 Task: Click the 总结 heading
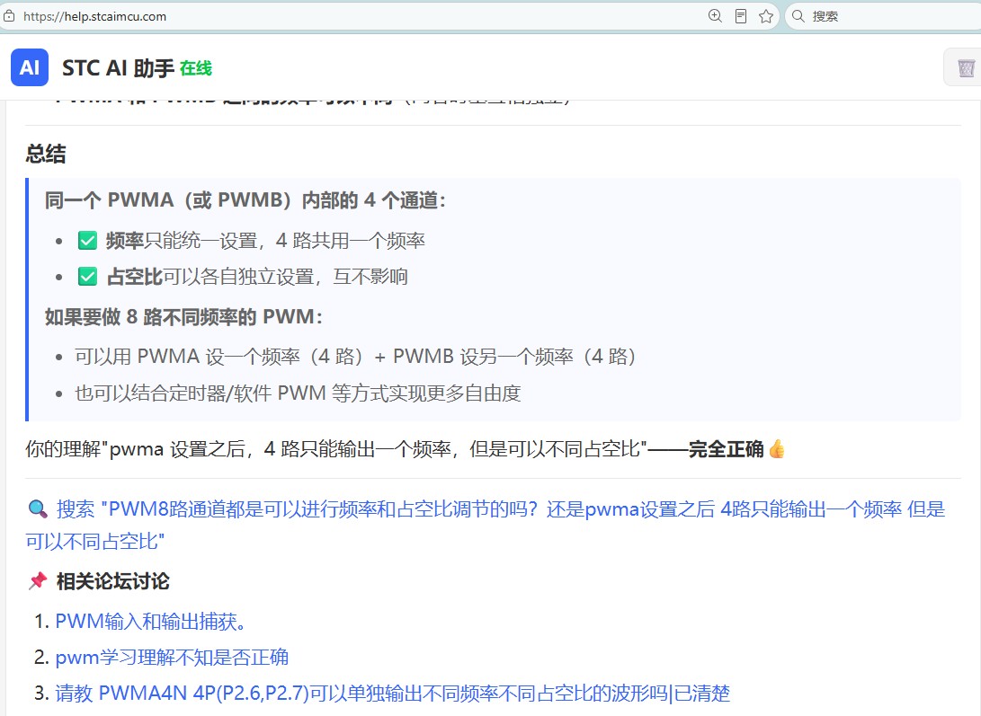click(46, 154)
